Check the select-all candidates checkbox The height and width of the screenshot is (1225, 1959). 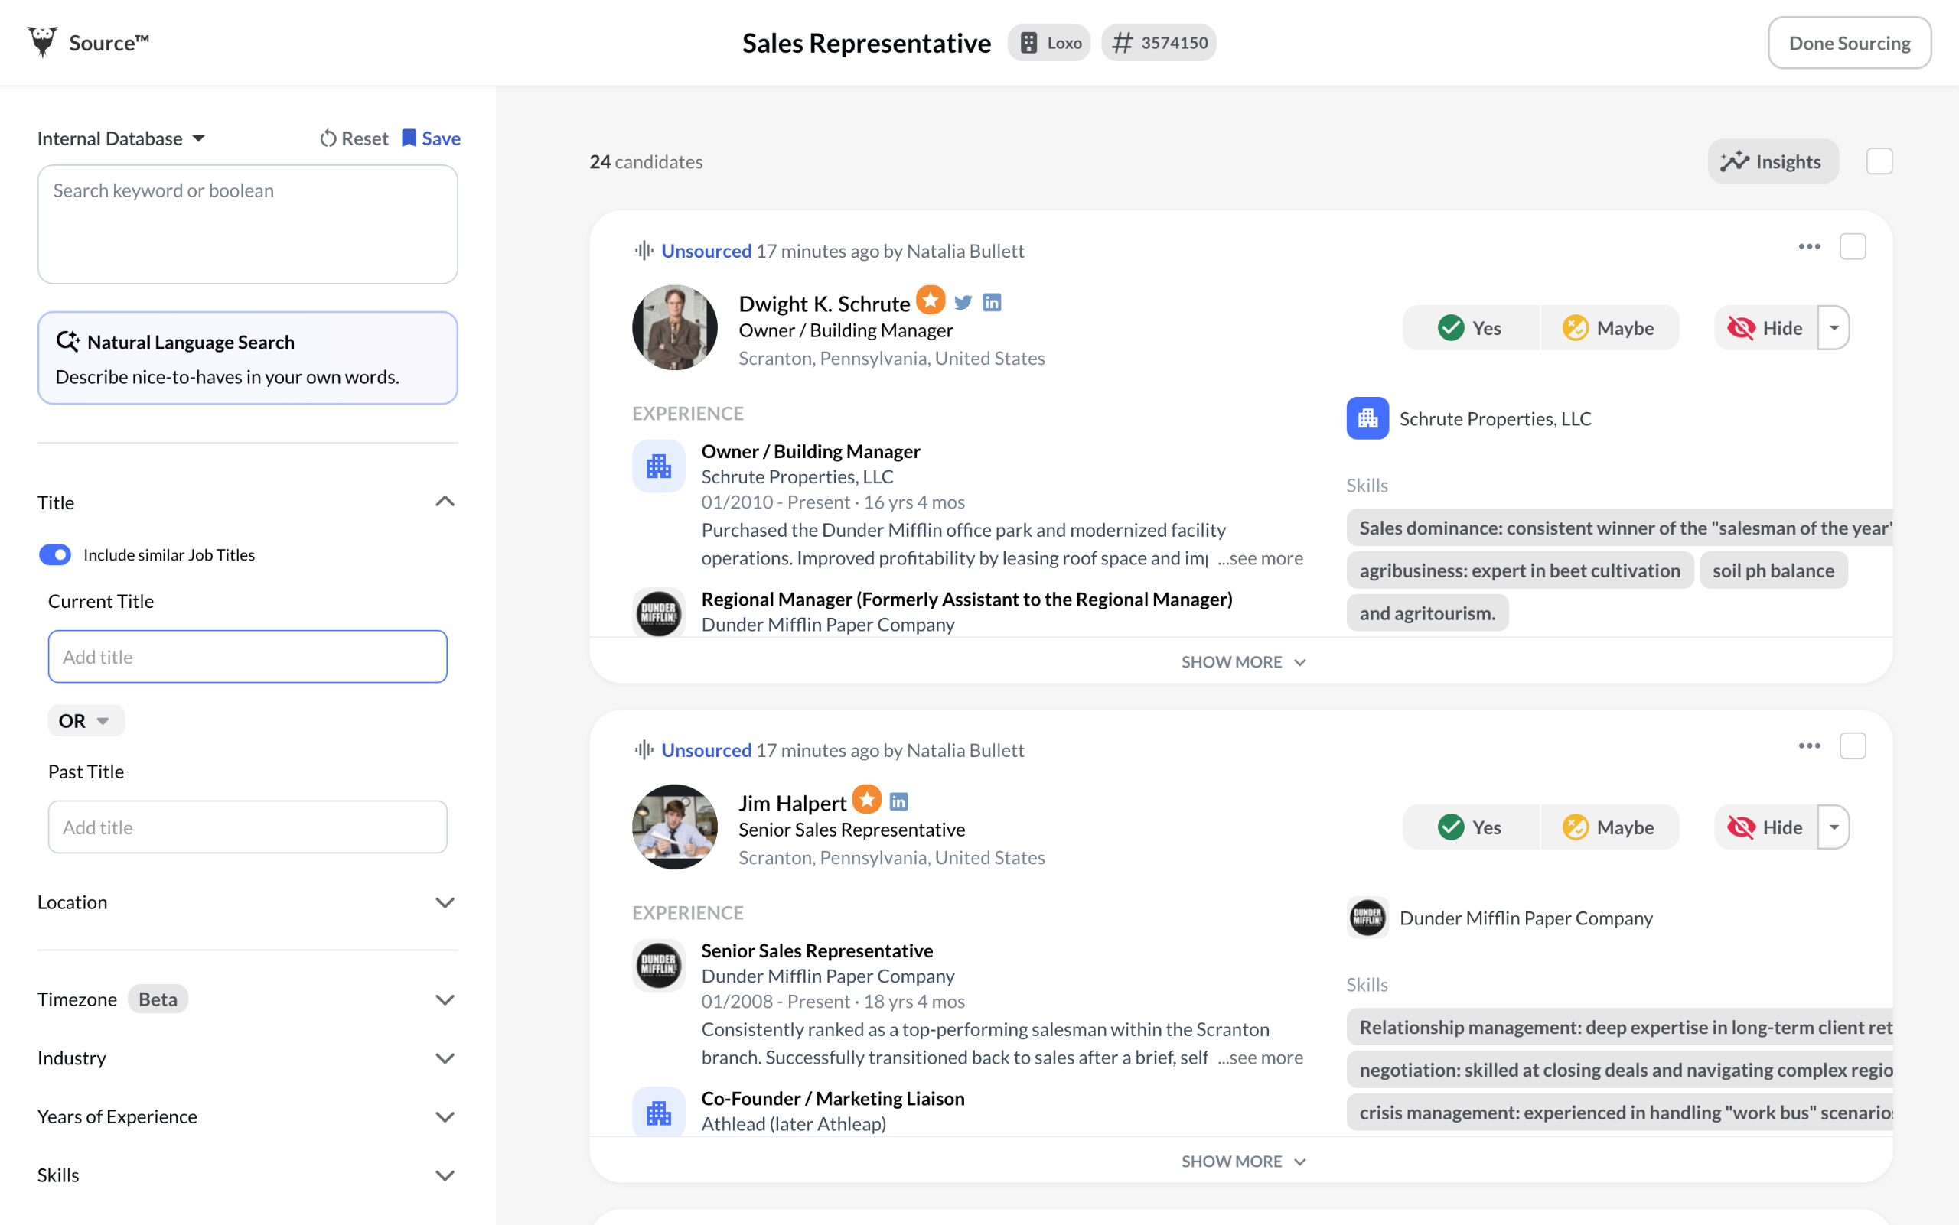tap(1879, 161)
